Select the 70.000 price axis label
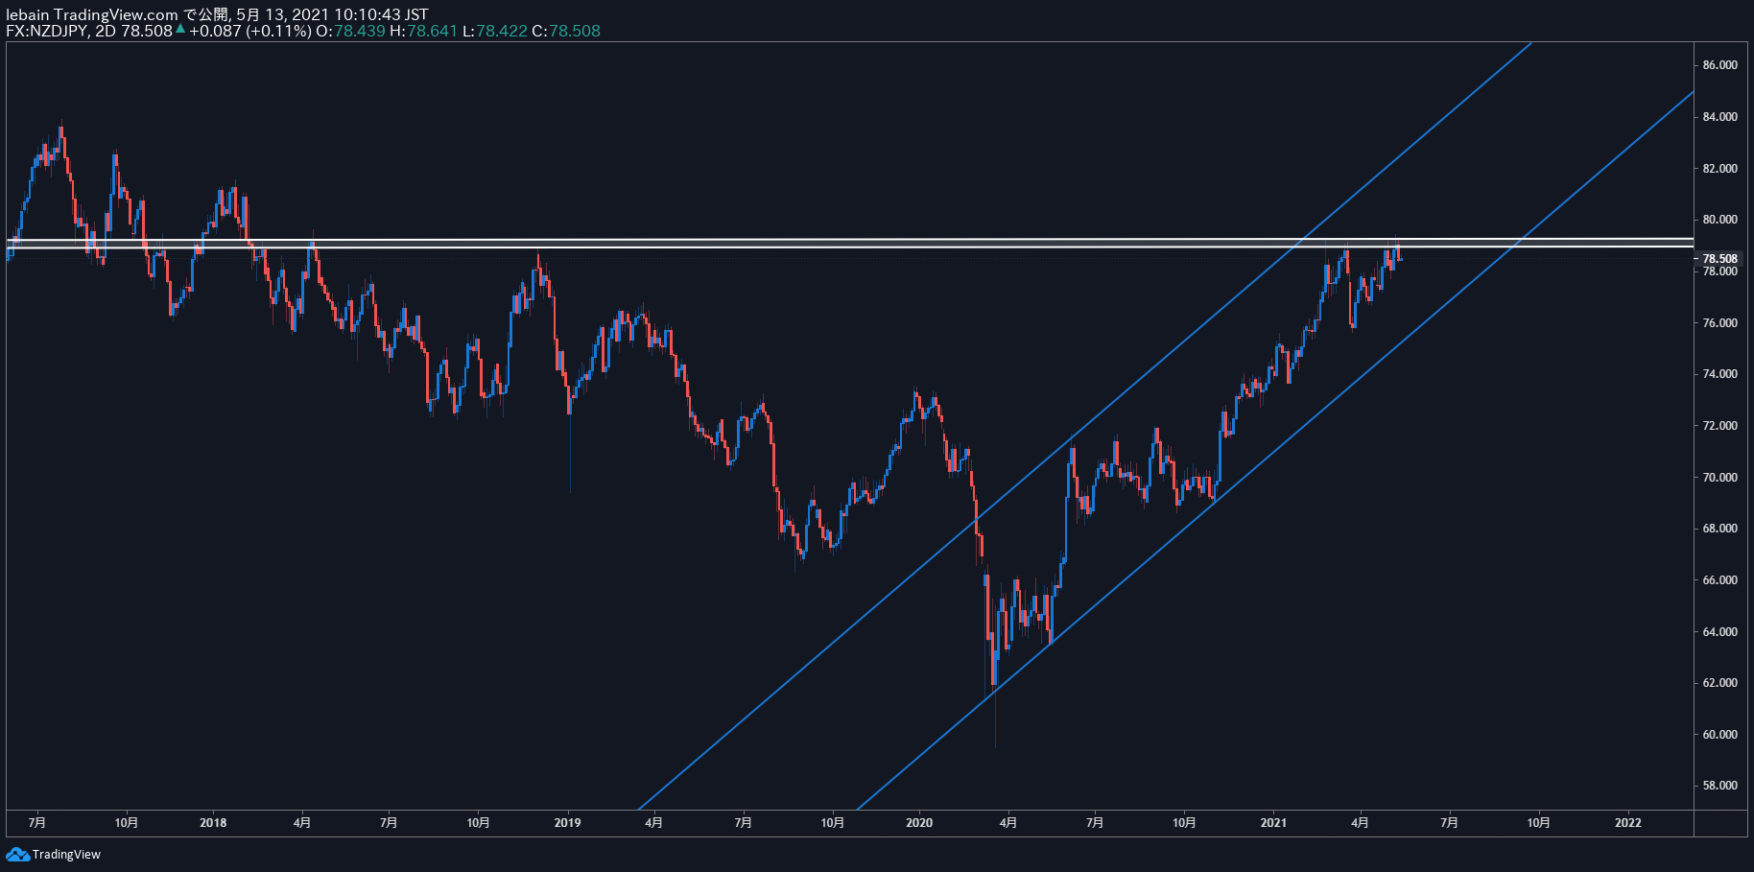The width and height of the screenshot is (1754, 872). pyautogui.click(x=1719, y=478)
